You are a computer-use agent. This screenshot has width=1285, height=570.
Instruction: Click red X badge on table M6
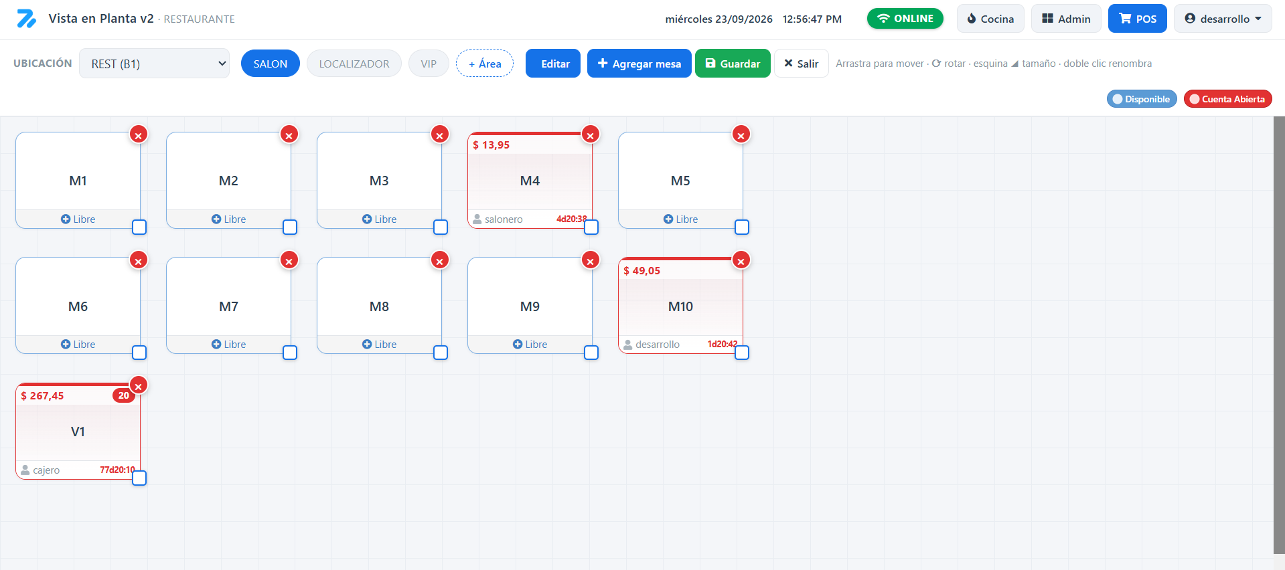139,261
